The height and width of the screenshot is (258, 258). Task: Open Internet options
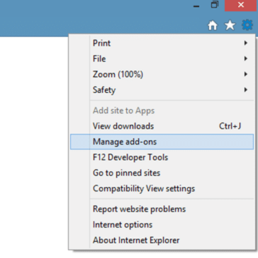[x=162, y=225]
